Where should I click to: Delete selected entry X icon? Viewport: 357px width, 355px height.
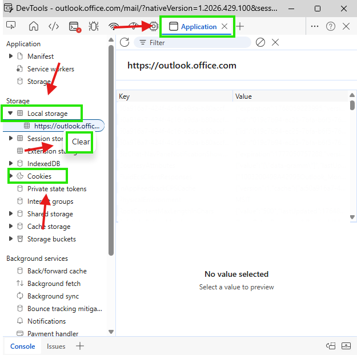tap(275, 42)
